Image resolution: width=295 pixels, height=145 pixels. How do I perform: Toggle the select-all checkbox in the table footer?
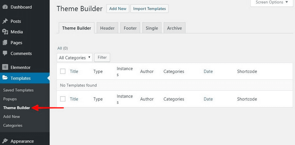(x=63, y=99)
